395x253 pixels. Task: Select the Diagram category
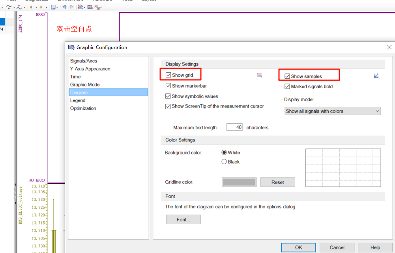109,93
